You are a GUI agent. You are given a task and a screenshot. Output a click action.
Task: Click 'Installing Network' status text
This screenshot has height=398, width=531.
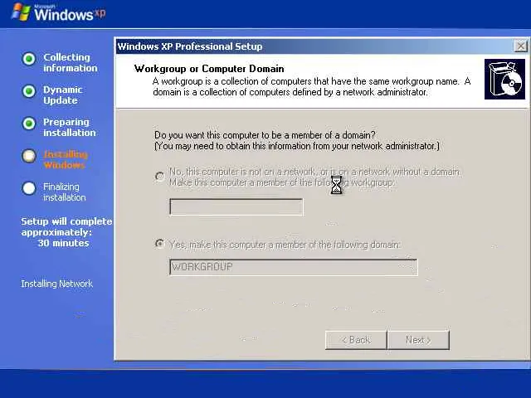point(57,284)
